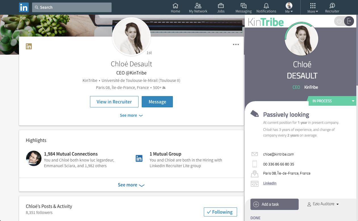
Task: Click the Message button
Action: 157,102
